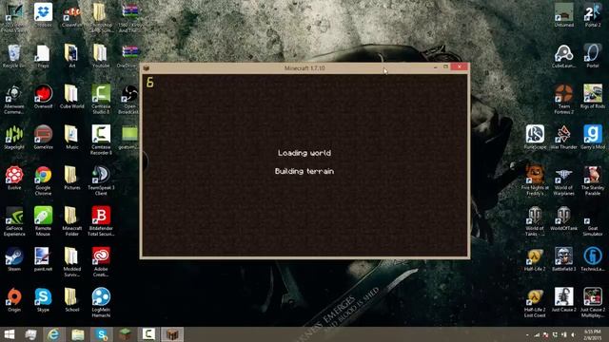Open the Cube World folder
Image resolution: width=609 pixels, height=342 pixels.
[72, 96]
